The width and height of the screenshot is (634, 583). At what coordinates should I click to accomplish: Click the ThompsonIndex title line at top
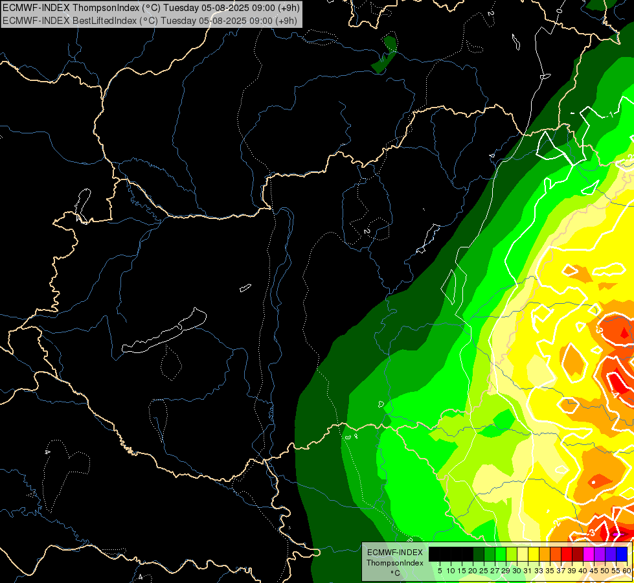151,7
